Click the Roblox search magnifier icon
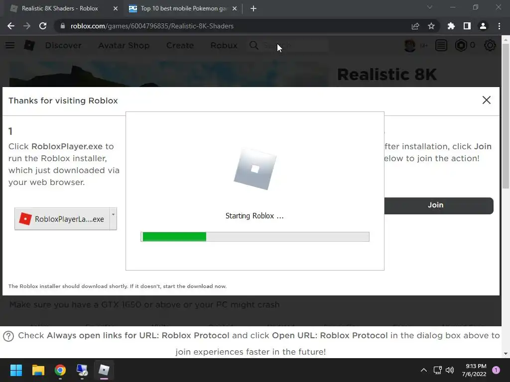 pos(254,45)
